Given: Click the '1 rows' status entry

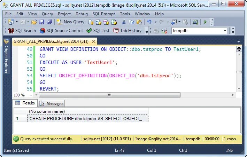Looking at the screenshot, I should 230,139.
